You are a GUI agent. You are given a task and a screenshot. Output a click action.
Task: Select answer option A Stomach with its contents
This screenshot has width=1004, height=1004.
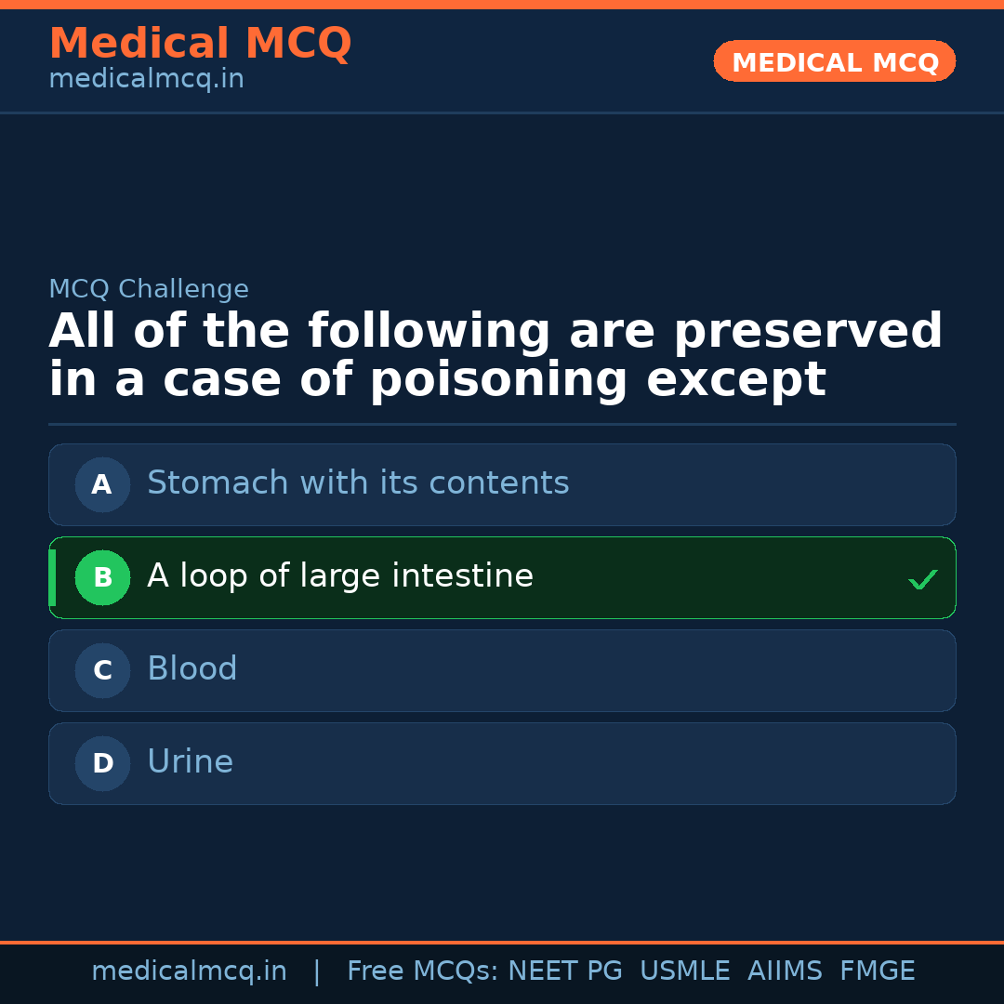502,484
